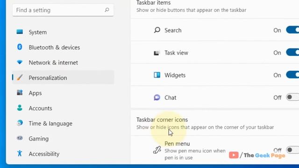Click the Personalization paintbrush icon
299x168 pixels.
20,77
